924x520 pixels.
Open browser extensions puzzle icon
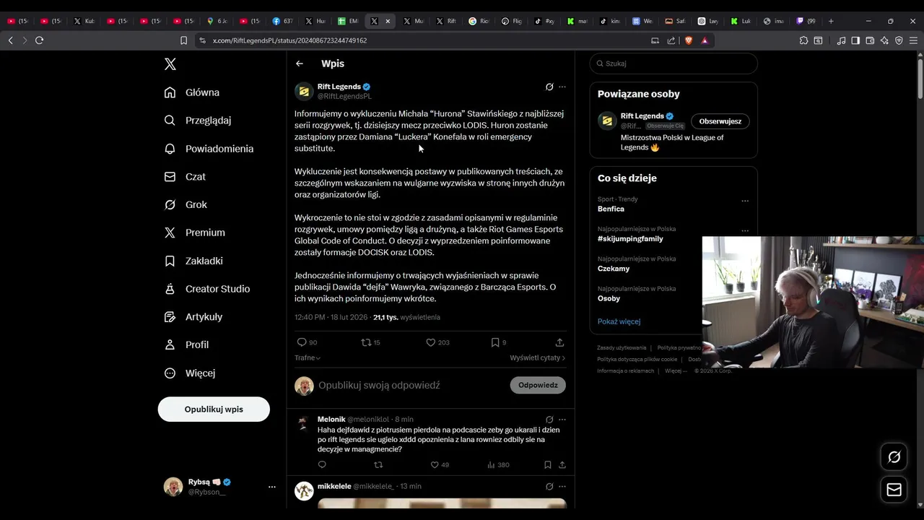[x=803, y=40]
